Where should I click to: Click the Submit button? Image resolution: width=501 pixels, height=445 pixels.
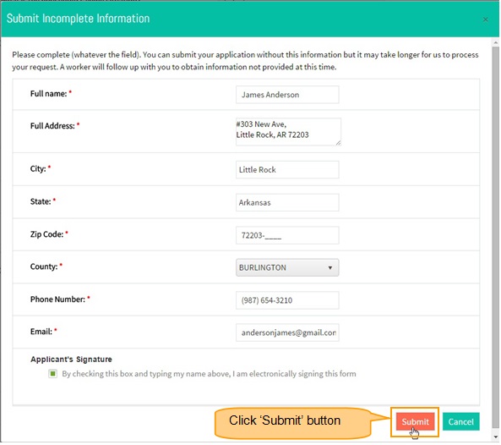click(415, 421)
